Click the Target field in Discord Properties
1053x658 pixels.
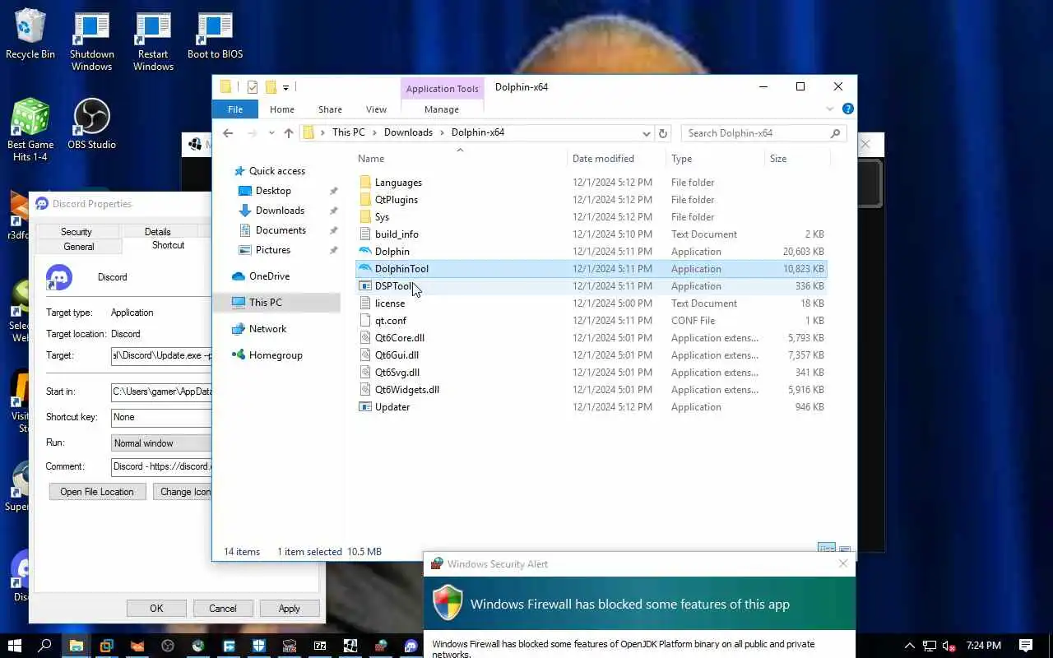coord(161,356)
